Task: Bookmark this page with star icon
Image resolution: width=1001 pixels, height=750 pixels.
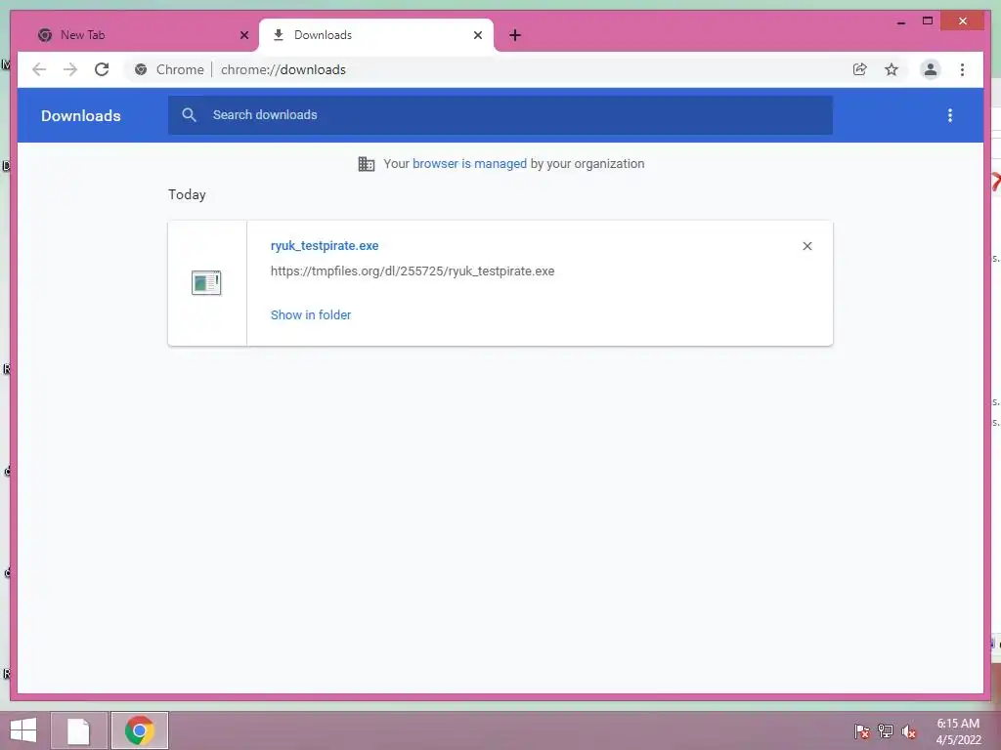Action: pos(892,69)
